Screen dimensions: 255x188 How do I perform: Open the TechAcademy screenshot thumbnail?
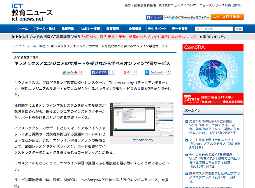tap(142, 120)
